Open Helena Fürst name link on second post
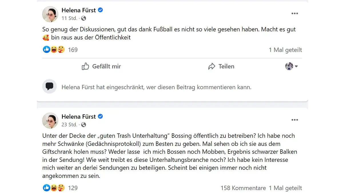Viewport: 343px width, 193px height. coord(79,117)
